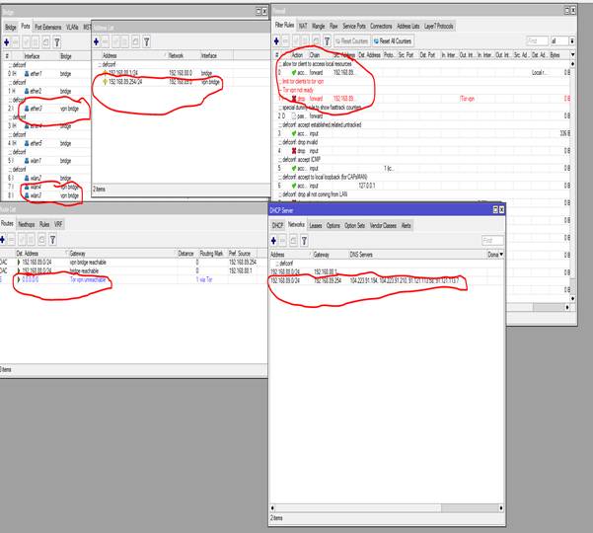
Task: Click comment icon in Address List toolbar
Action: 135,42
